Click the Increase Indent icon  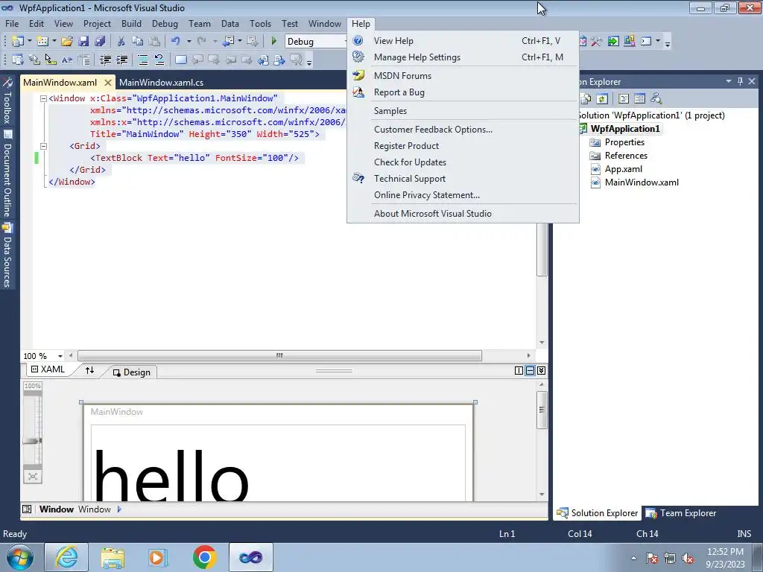(121, 60)
